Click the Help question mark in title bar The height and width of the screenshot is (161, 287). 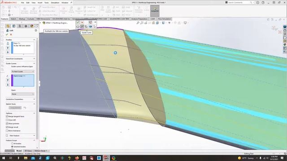(263, 3)
